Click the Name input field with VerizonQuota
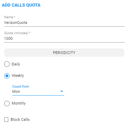The width and height of the screenshot is (125, 125). pyautogui.click(x=64, y=23)
